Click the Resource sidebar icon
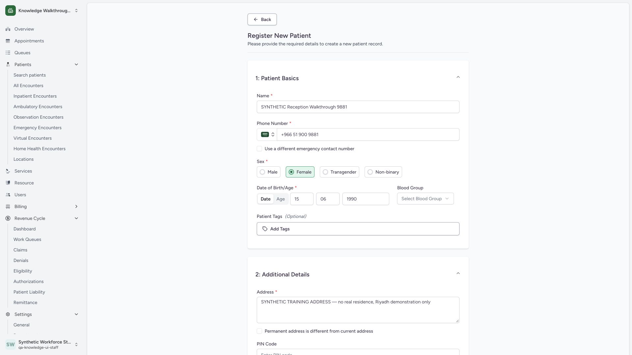The width and height of the screenshot is (632, 355). tap(8, 183)
